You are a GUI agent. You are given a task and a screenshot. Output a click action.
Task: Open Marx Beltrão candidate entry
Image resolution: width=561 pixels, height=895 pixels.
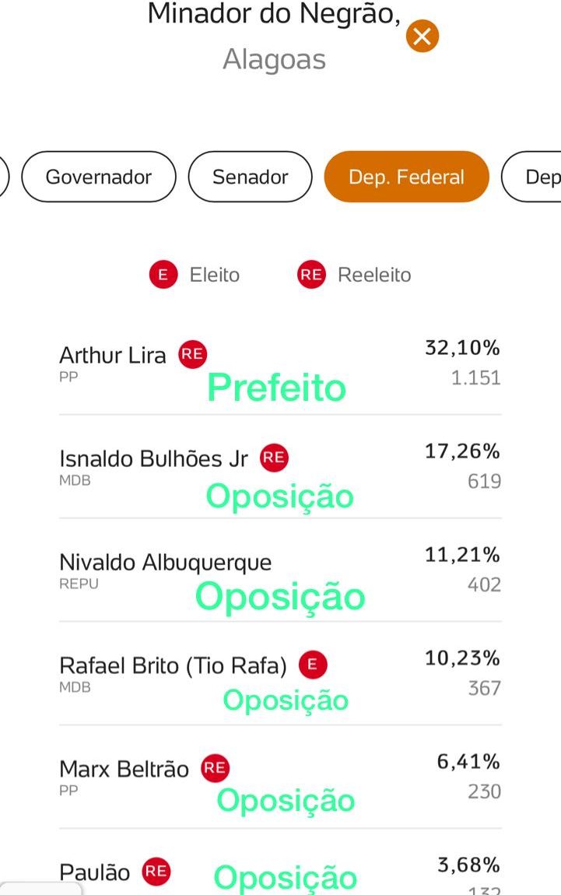coord(124,770)
